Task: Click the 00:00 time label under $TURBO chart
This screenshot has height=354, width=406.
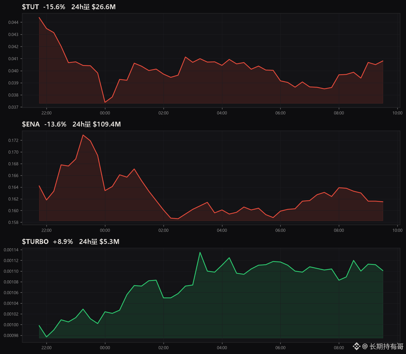Action: (x=105, y=348)
